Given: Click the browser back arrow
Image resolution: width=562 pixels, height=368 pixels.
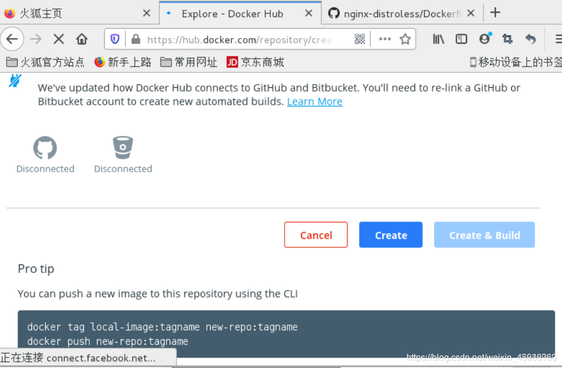Looking at the screenshot, I should (x=12, y=39).
